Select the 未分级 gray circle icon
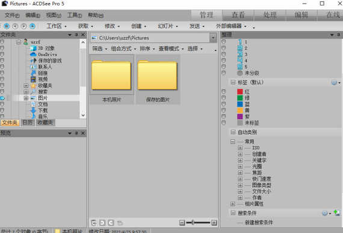The width and height of the screenshot is (343, 233). click(x=240, y=73)
